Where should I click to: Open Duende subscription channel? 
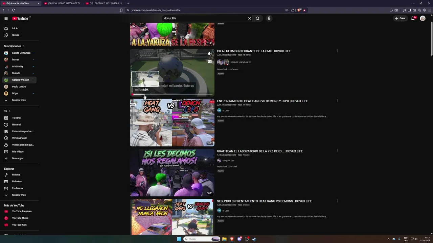point(20,73)
